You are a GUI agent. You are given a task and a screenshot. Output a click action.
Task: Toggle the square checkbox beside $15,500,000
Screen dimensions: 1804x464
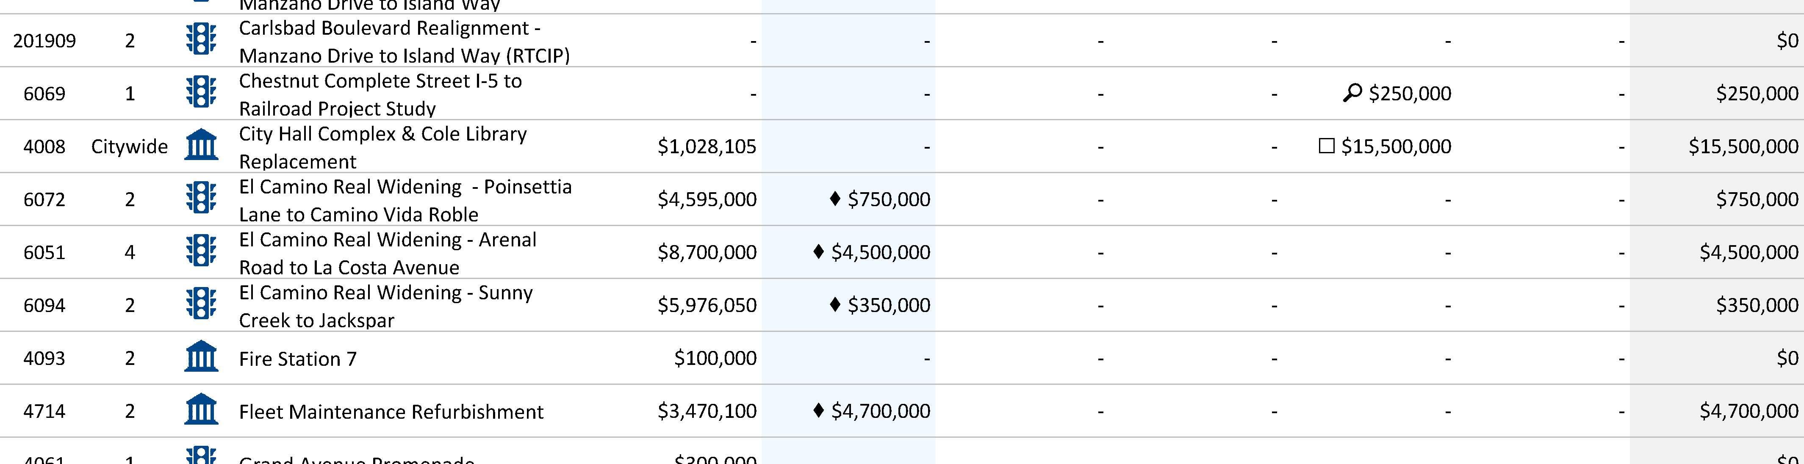point(1326,146)
